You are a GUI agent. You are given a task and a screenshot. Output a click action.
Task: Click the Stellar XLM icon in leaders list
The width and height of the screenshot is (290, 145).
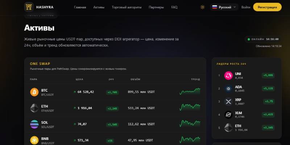coord(228,115)
